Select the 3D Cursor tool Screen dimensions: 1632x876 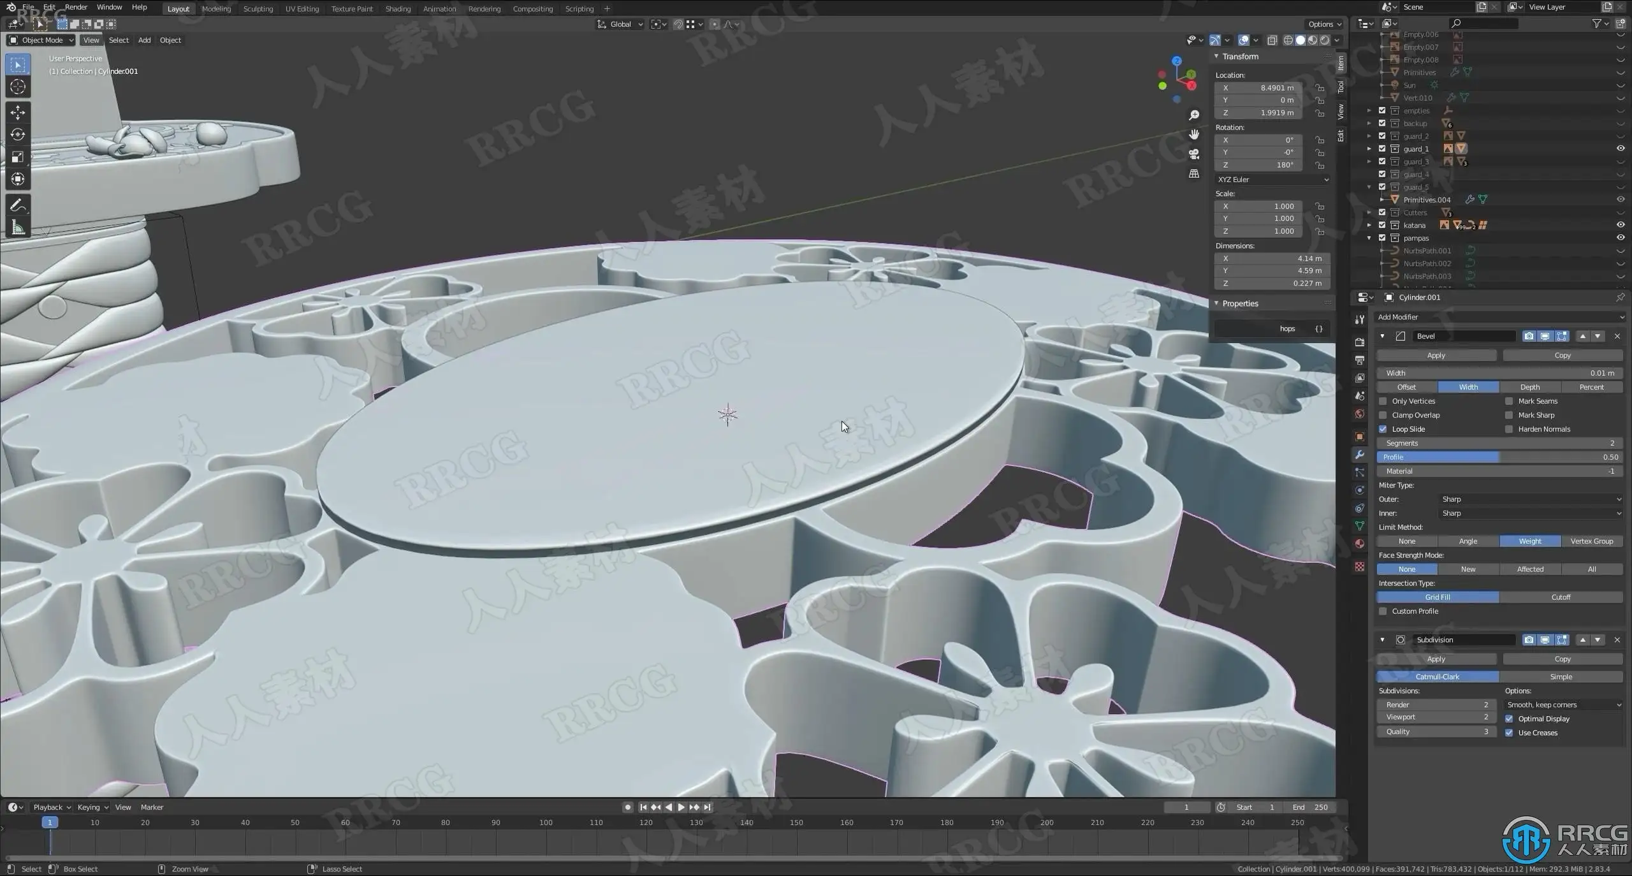(18, 87)
